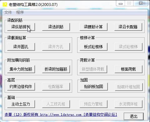The width and height of the screenshot is (150, 122).
Task: Open the 楼面荷载 calculator
Action: click(x=128, y=69)
